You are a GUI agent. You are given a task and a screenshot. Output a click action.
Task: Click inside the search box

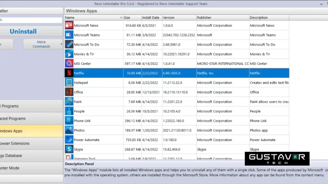pos(30,19)
